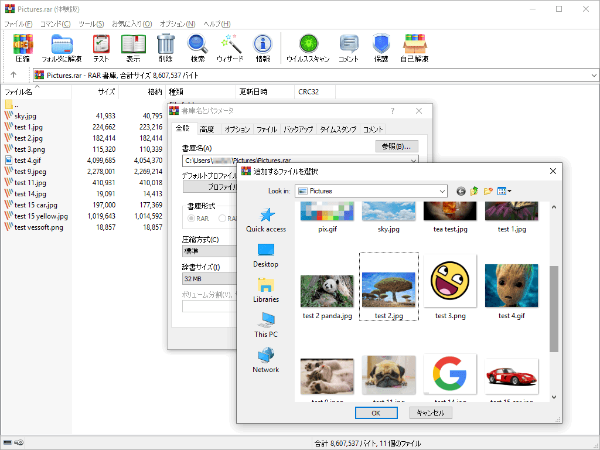Click the フォルダに解凍 extract icon
Viewport: 600px width, 450px height.
pos(62,48)
